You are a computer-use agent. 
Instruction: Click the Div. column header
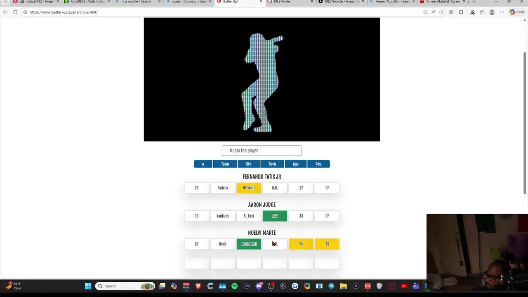[x=249, y=164]
